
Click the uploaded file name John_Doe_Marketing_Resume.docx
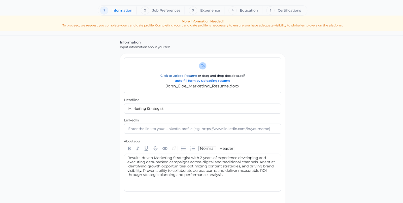203,86
